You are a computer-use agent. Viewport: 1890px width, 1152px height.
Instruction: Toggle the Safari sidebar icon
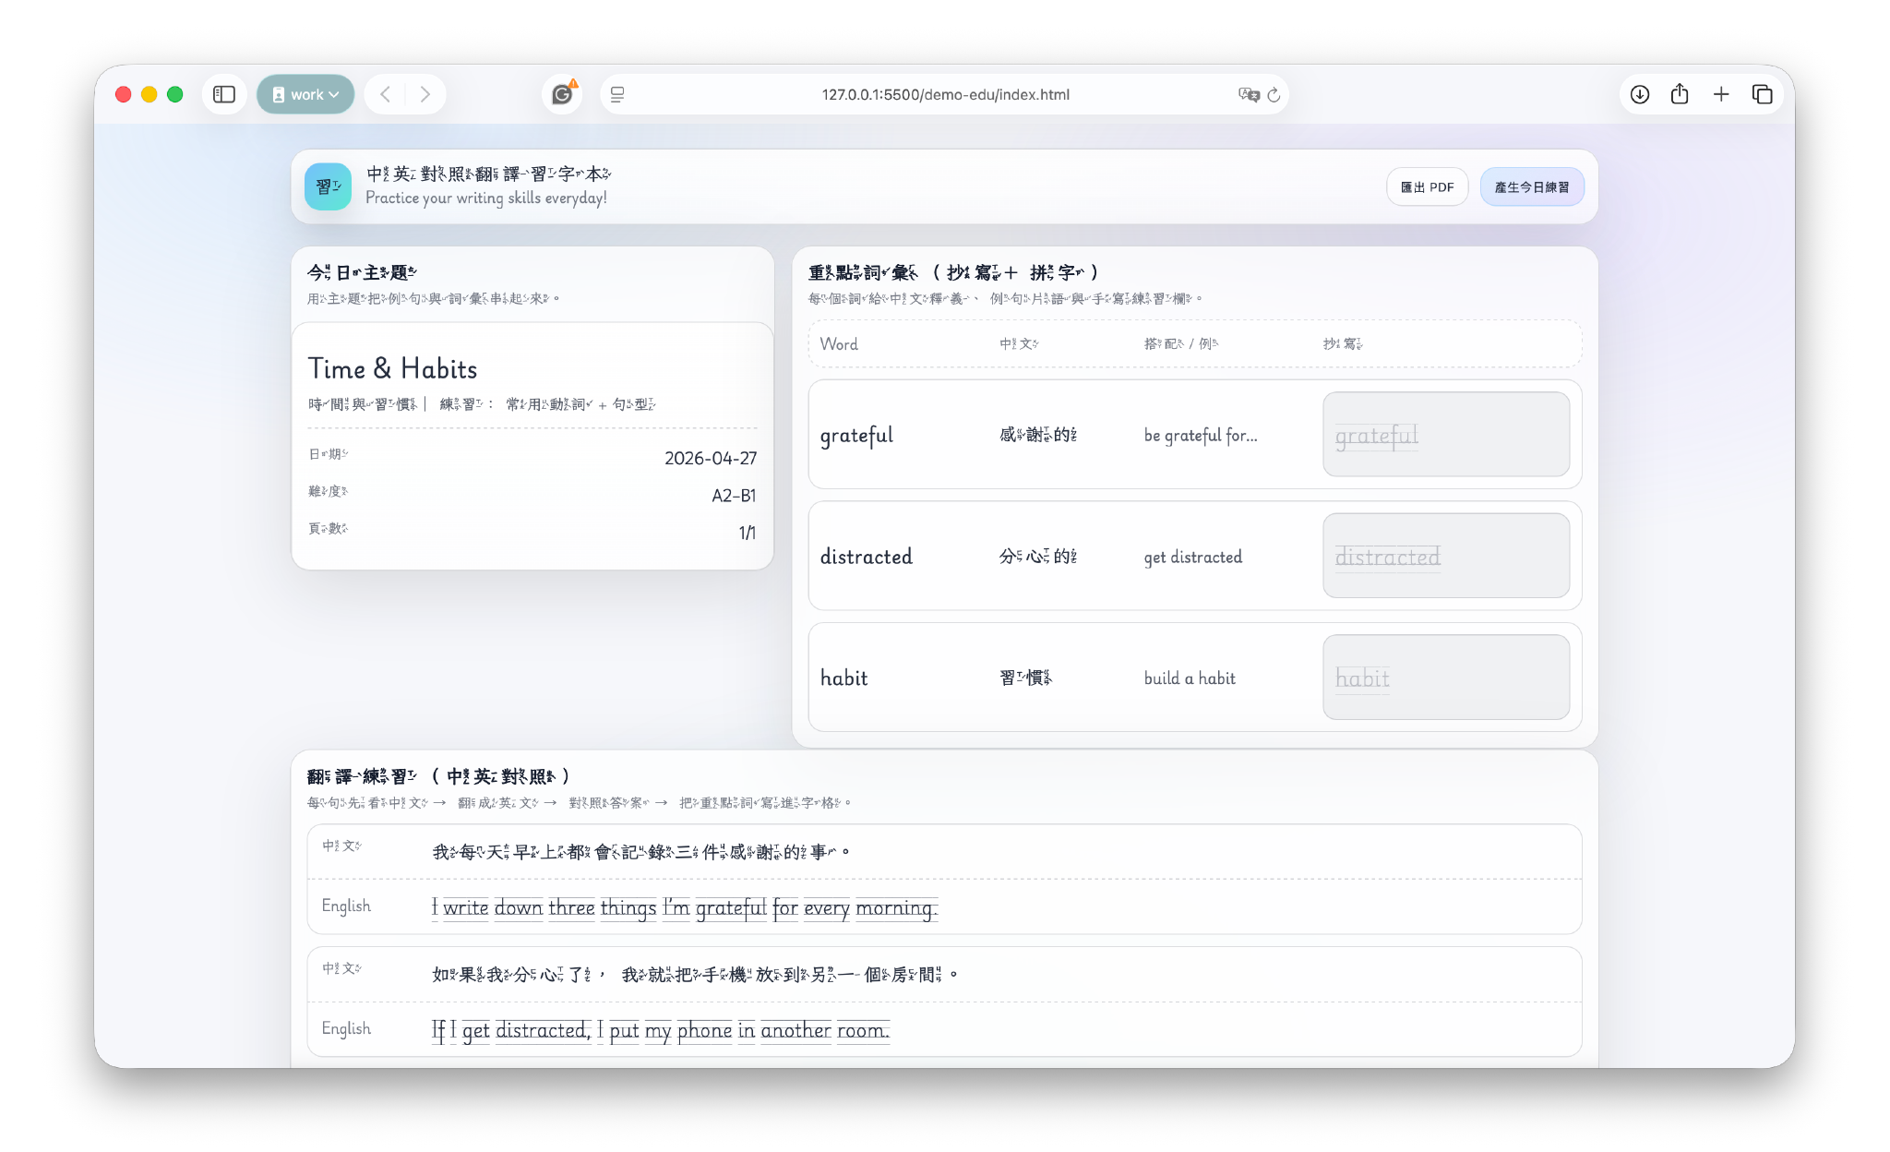[x=224, y=94]
